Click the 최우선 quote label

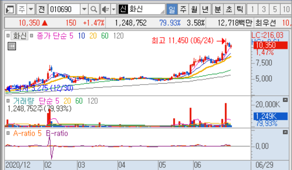266,23
